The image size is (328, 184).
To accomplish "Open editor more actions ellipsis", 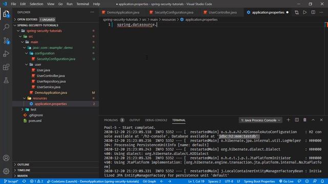I will coord(321,12).
